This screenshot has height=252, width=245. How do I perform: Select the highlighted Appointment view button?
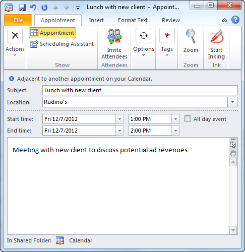point(52,33)
